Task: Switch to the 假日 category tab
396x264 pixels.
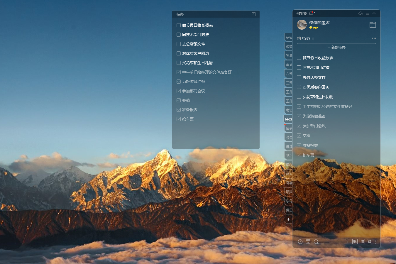Action: coord(289,210)
